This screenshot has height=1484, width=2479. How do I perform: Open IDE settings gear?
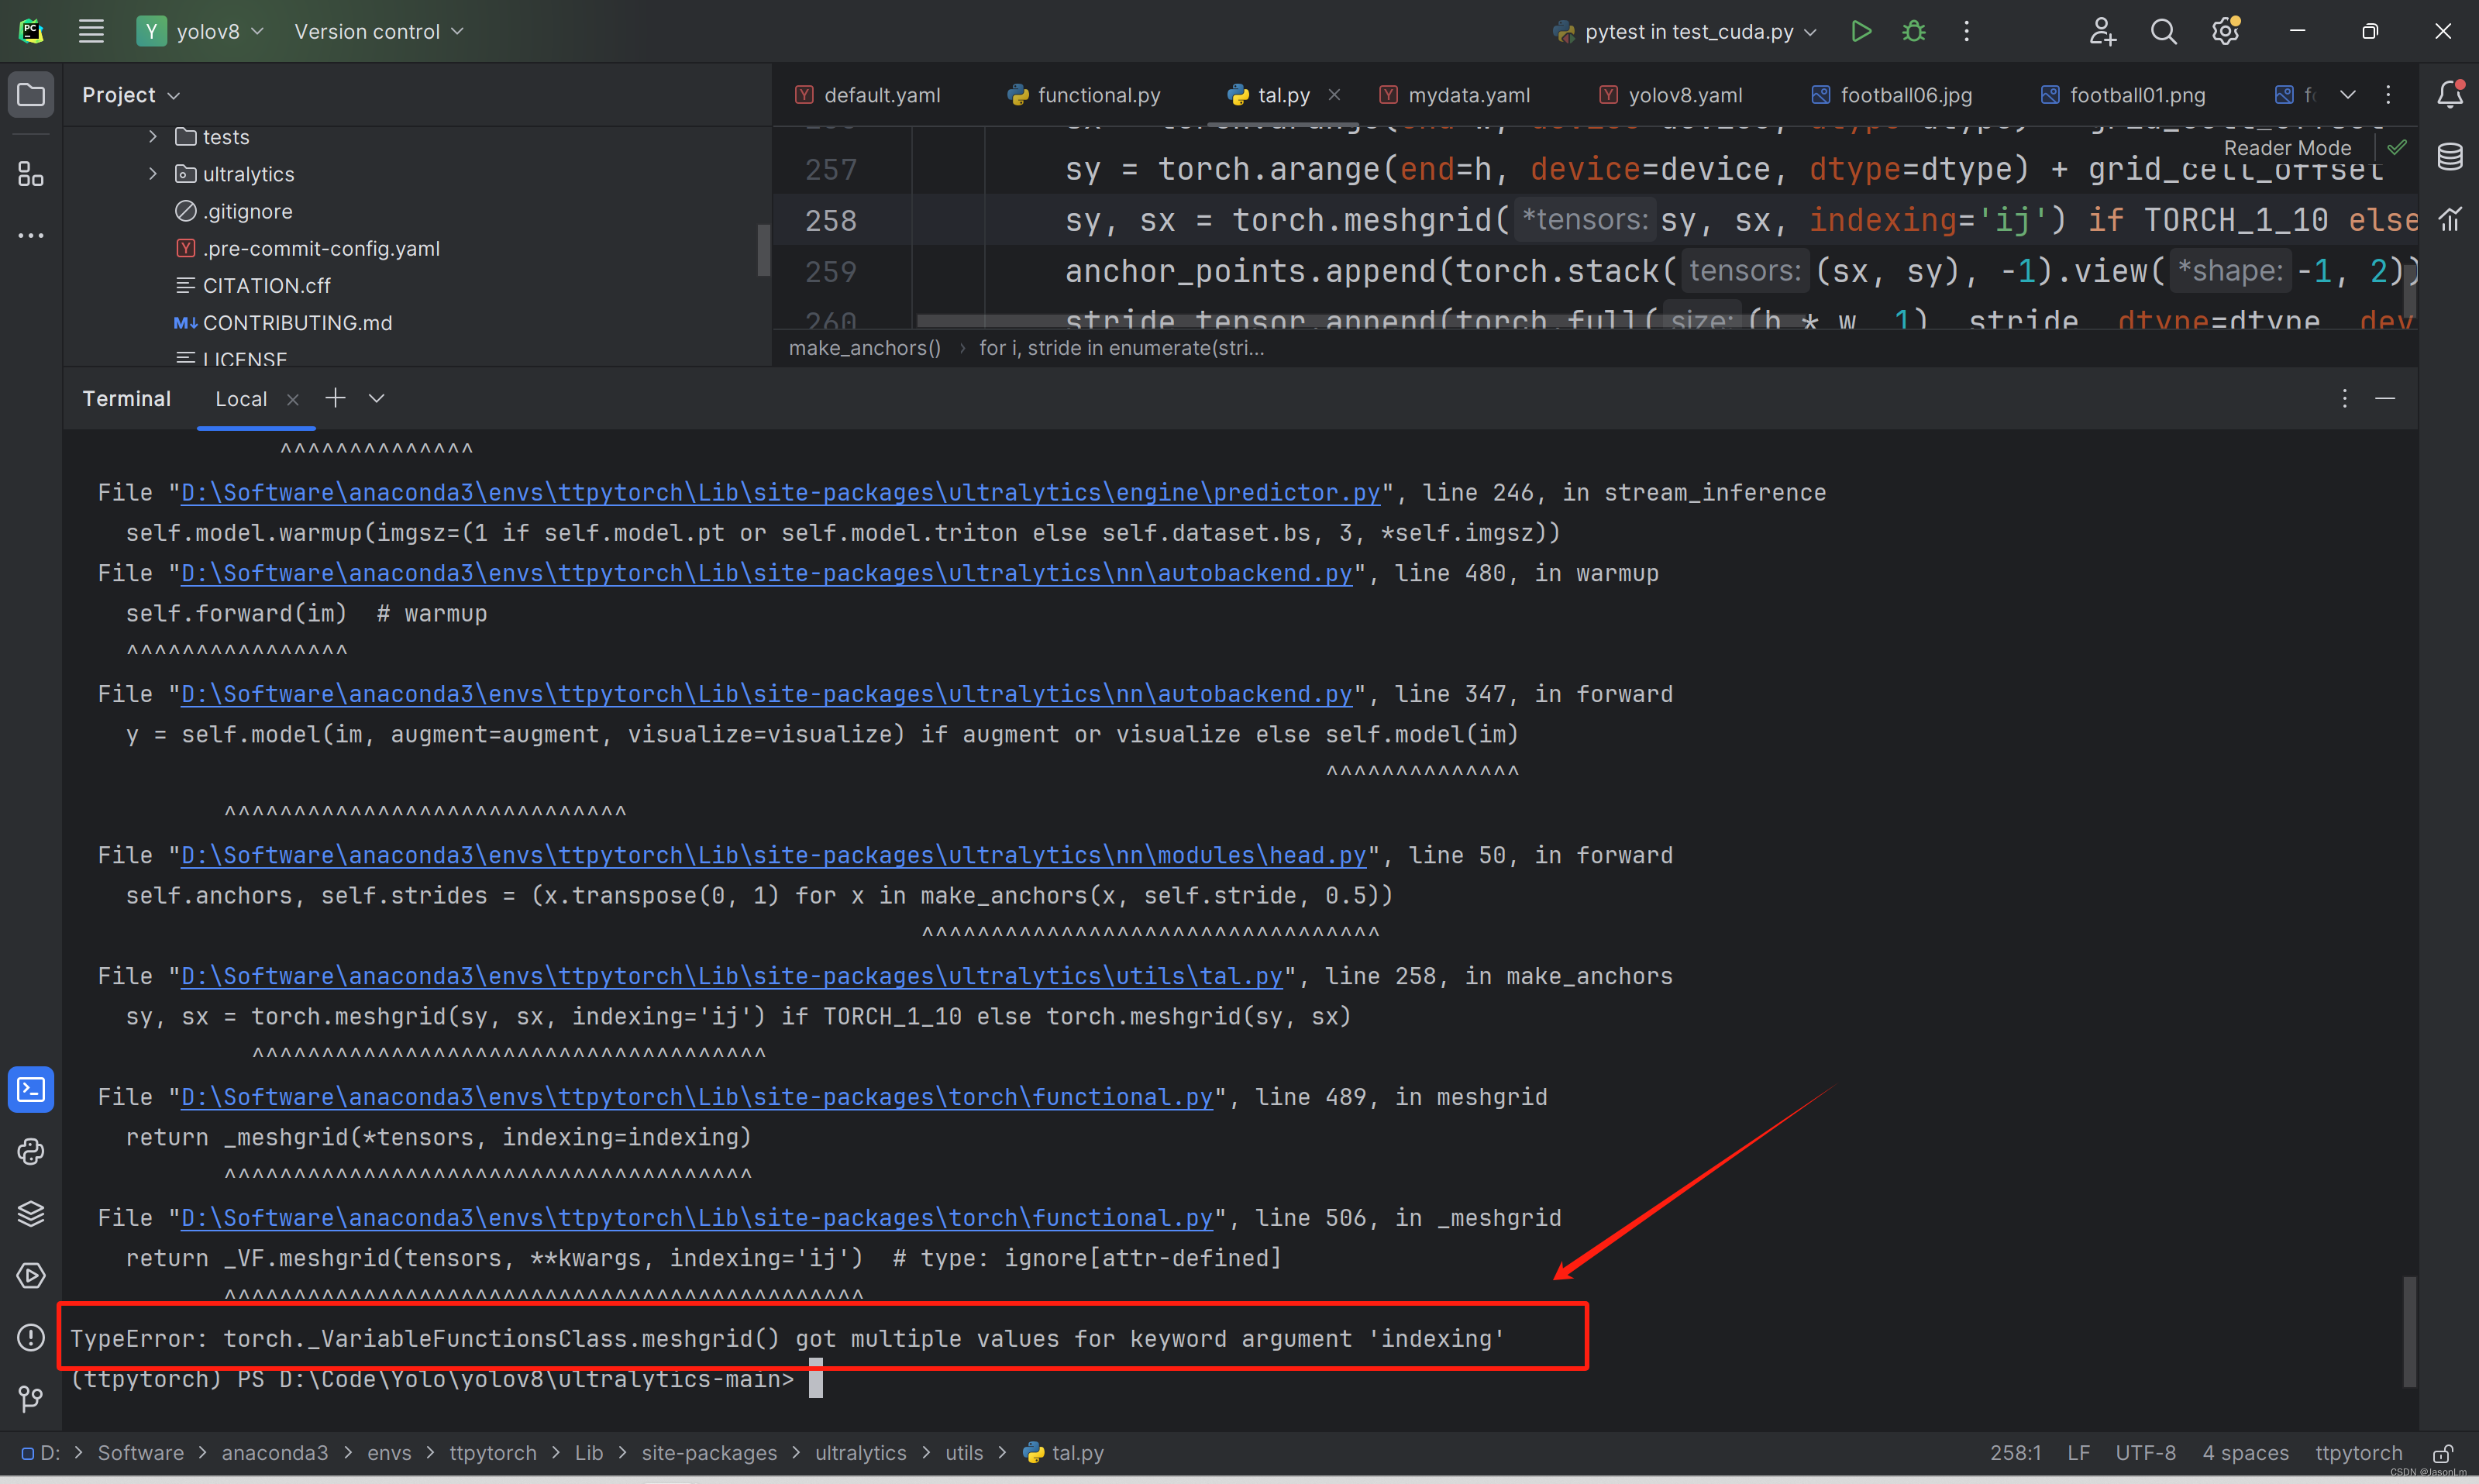(x=2225, y=31)
